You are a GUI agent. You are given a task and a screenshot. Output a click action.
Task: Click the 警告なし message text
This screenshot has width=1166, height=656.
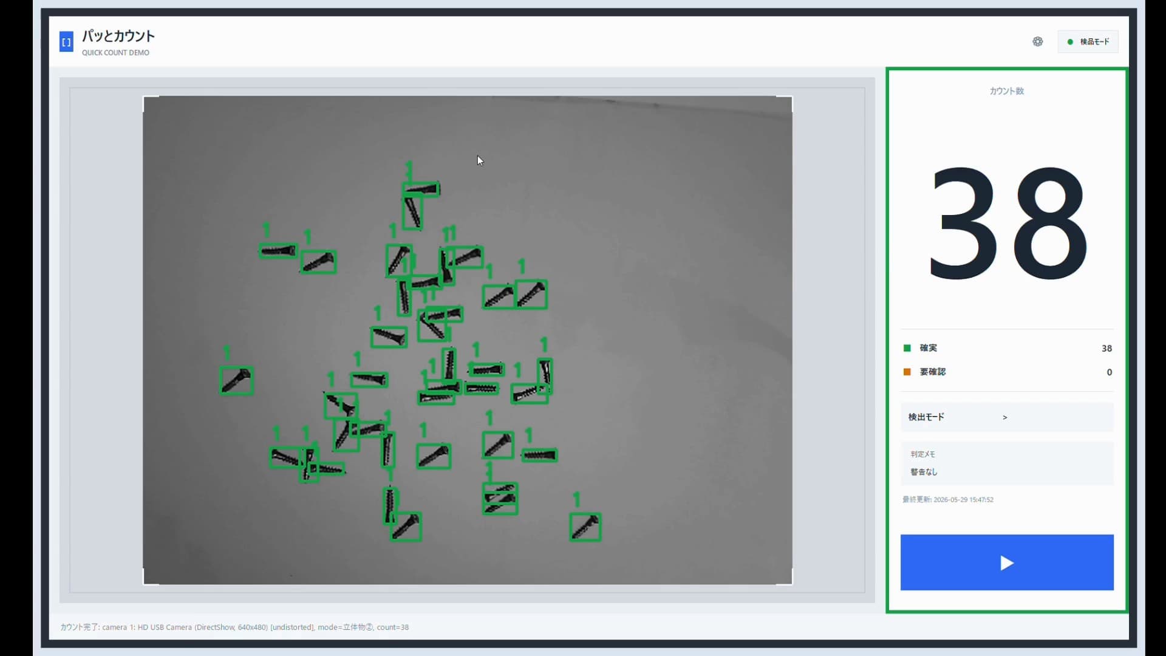[924, 472]
